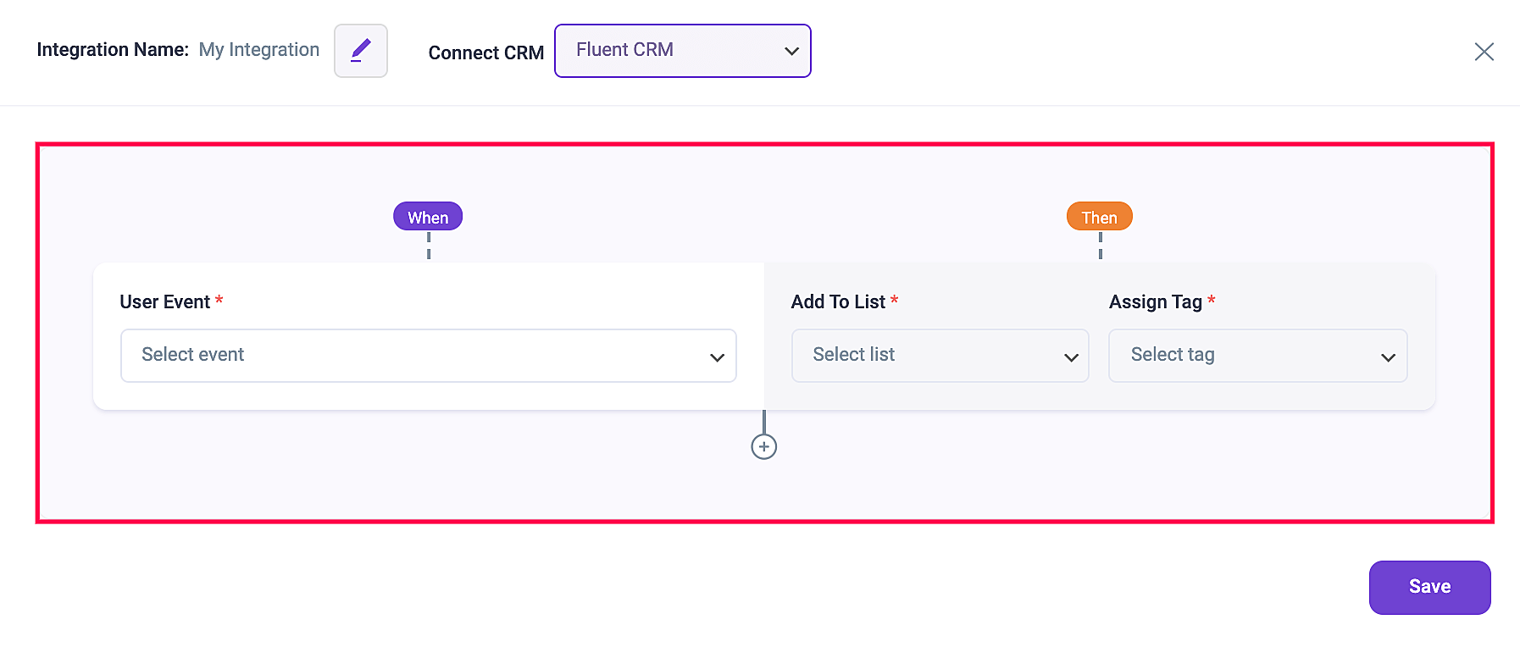Save the integration
This screenshot has height=647, width=1520.
coord(1430,588)
